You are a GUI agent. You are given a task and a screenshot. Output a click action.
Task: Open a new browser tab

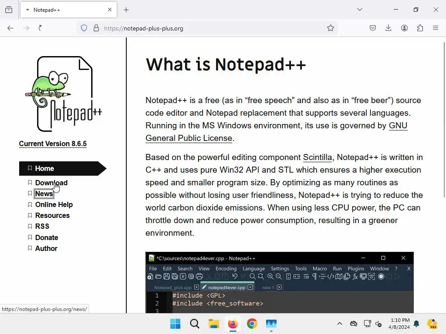(126, 10)
